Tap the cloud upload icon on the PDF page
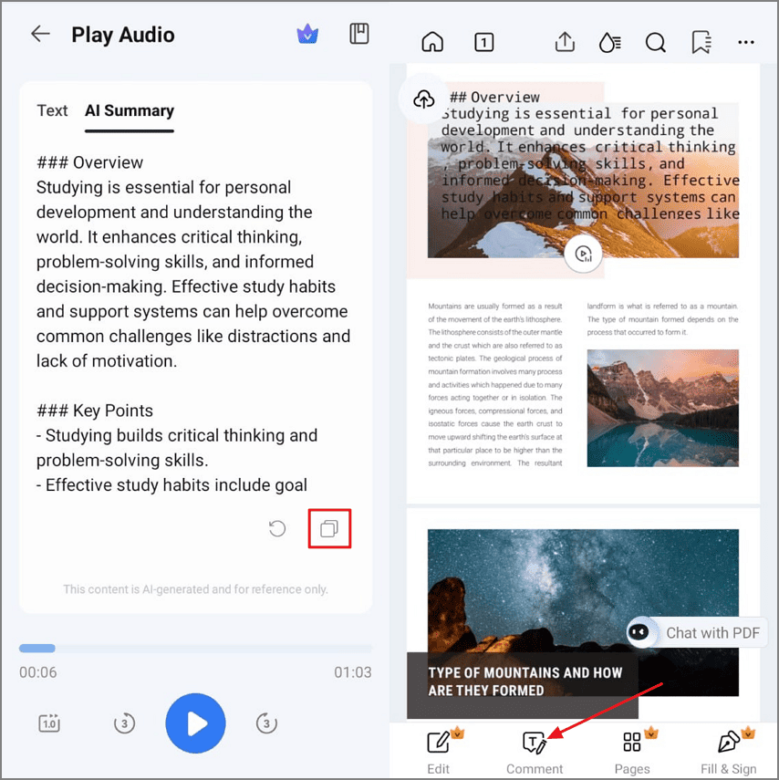Screen dimensions: 779x780 click(422, 100)
